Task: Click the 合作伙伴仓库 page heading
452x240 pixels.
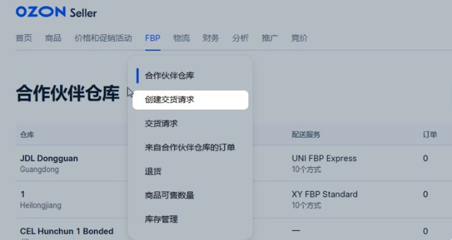Action: 67,94
